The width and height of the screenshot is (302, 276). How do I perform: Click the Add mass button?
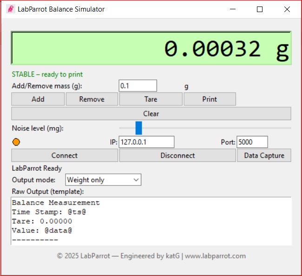[x=38, y=99]
